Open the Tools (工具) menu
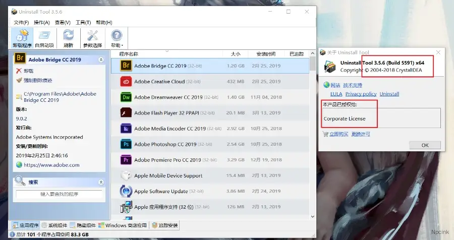This screenshot has width=454, height=240. (x=83, y=22)
